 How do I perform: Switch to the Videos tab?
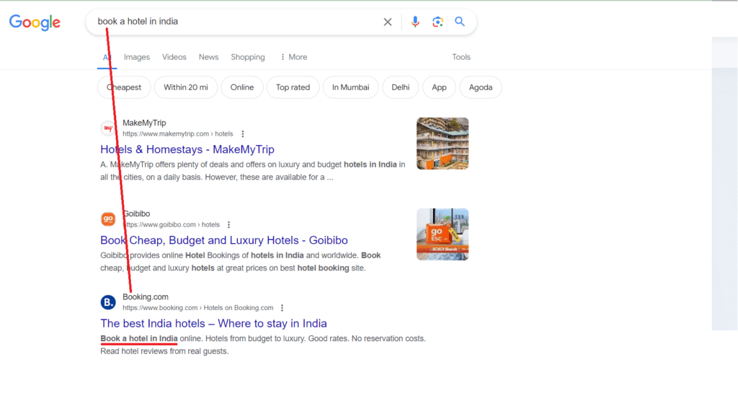pyautogui.click(x=174, y=57)
